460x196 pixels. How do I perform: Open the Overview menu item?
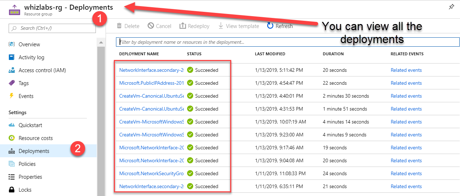coord(29,45)
